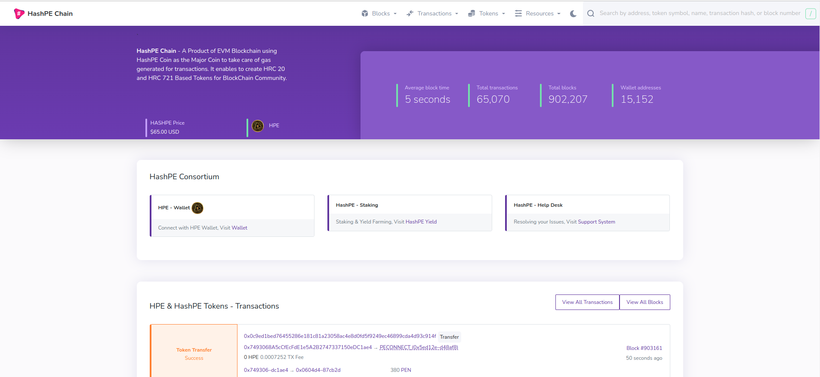Open the HashPE Yield link
Viewport: 820px width, 377px height.
[421, 222]
